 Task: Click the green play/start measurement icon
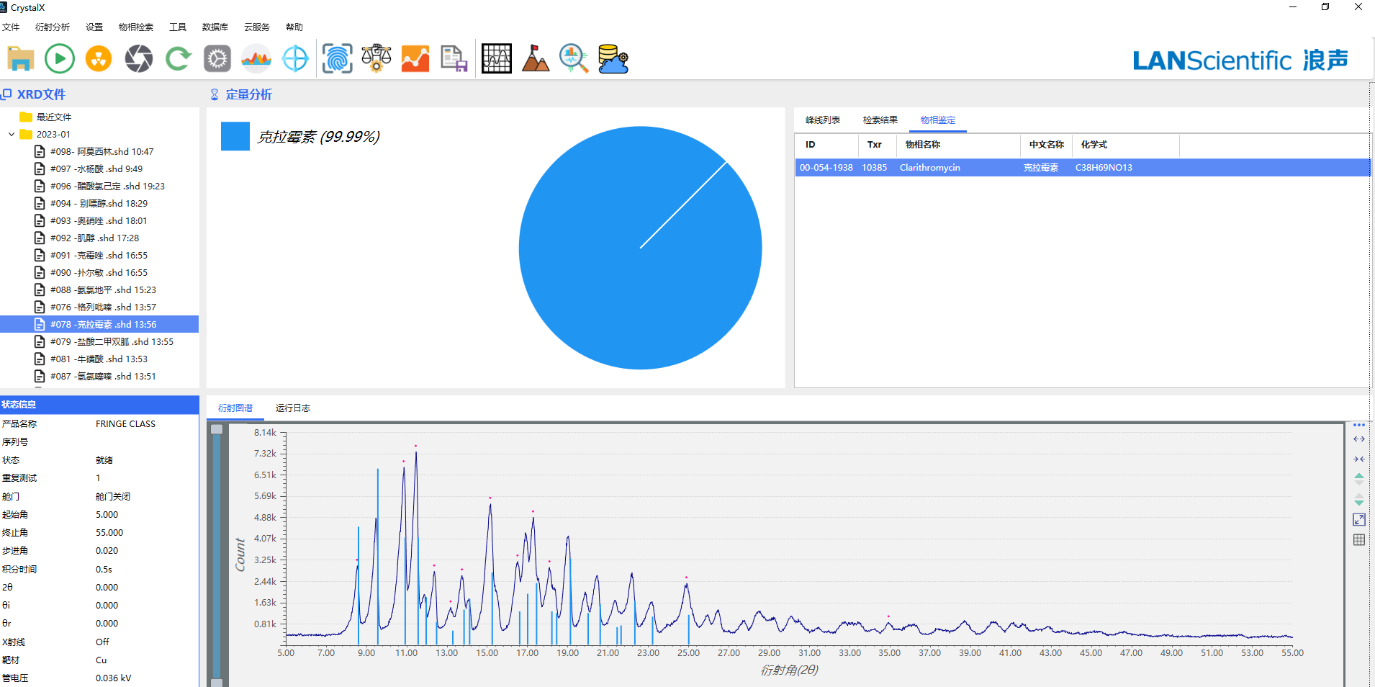tap(60, 59)
